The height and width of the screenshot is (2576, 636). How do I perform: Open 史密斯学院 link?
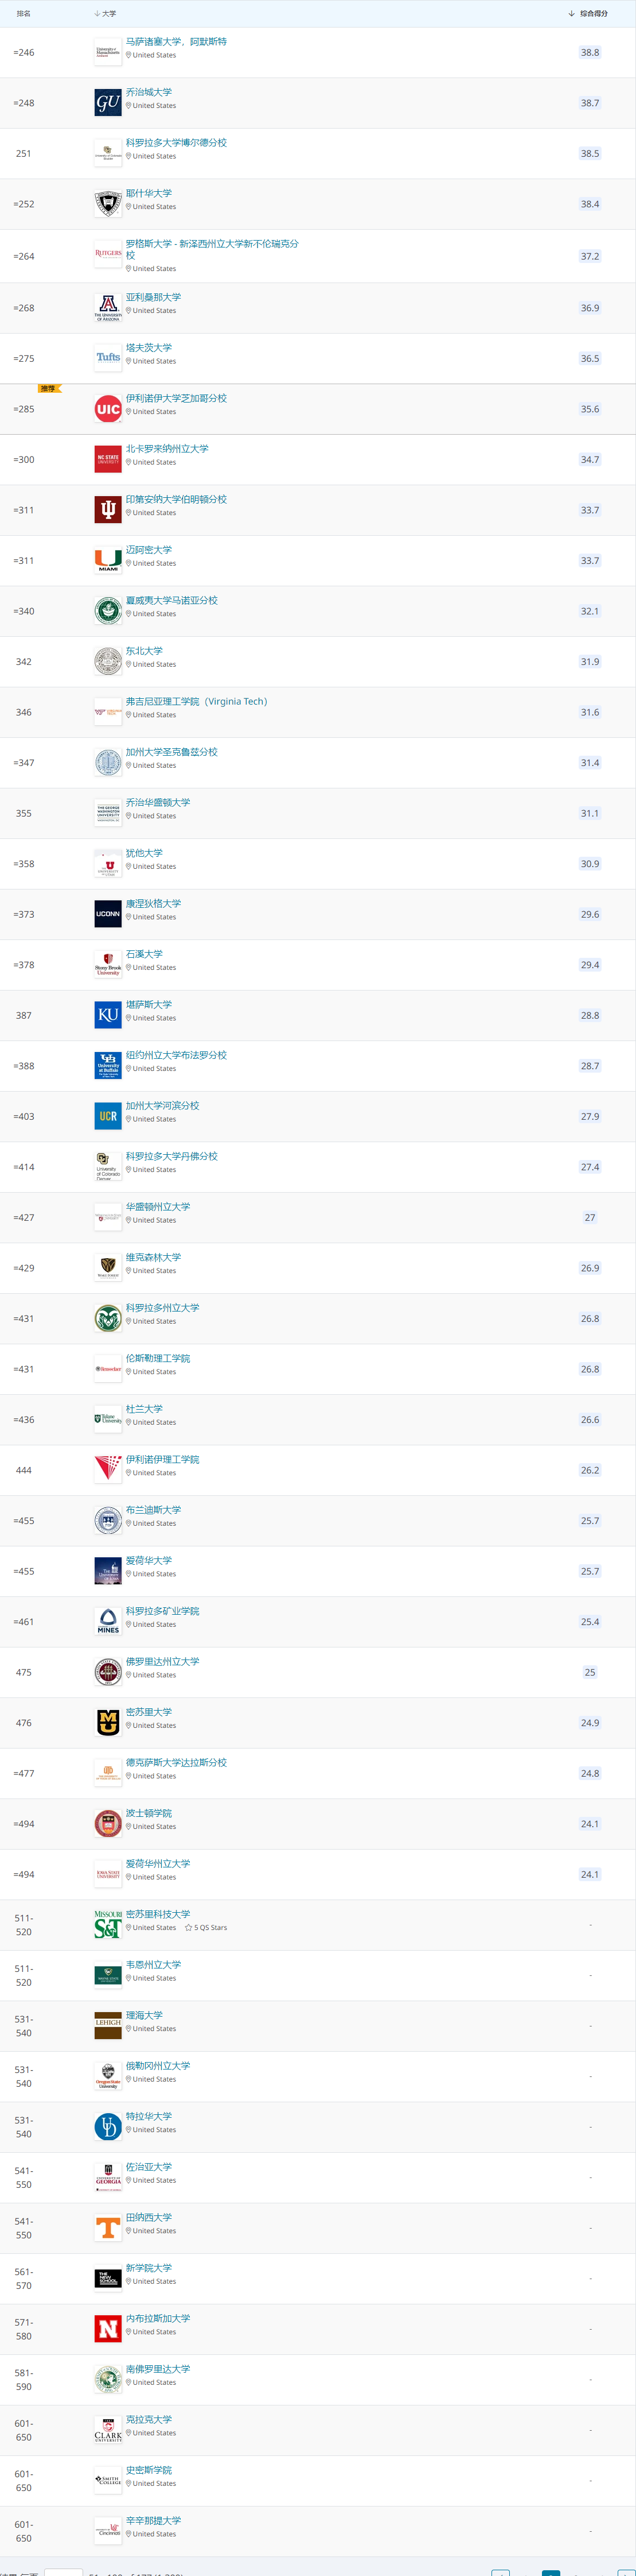click(x=149, y=2470)
